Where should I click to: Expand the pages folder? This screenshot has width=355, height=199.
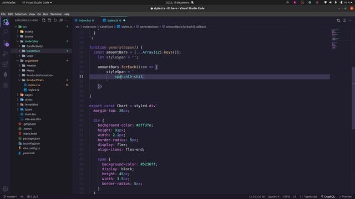[28, 95]
